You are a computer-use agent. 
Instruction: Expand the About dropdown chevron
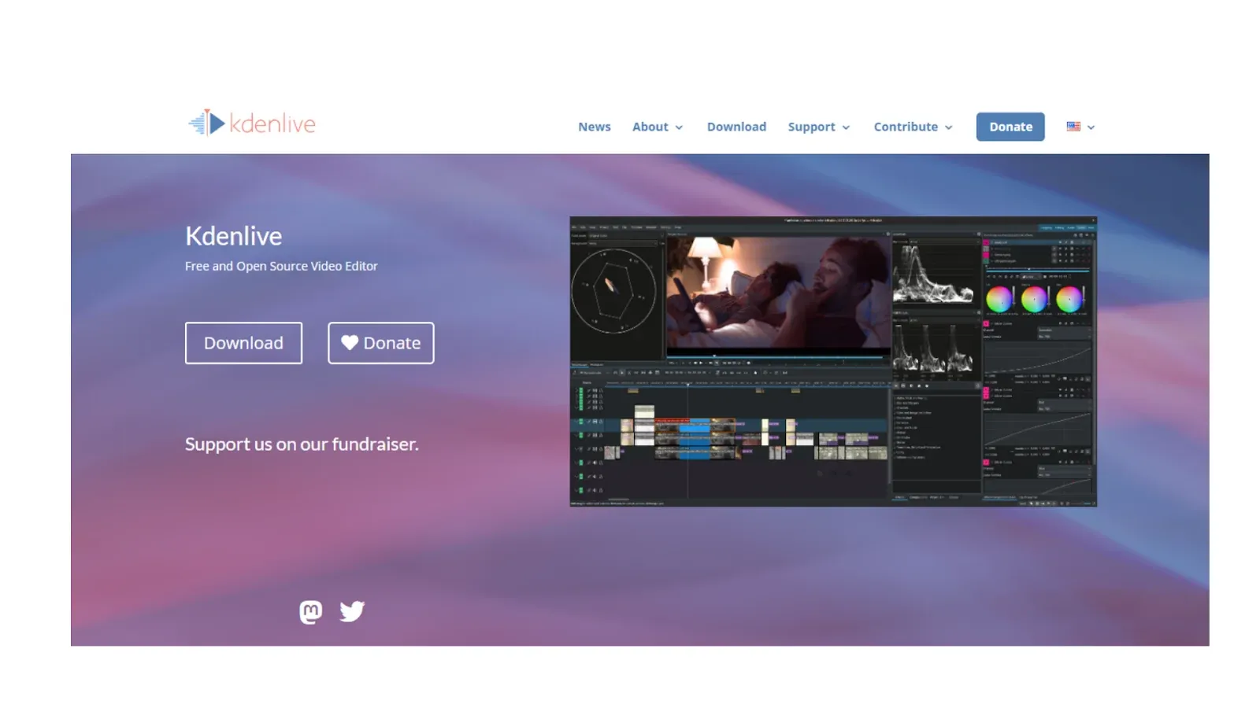click(x=679, y=127)
